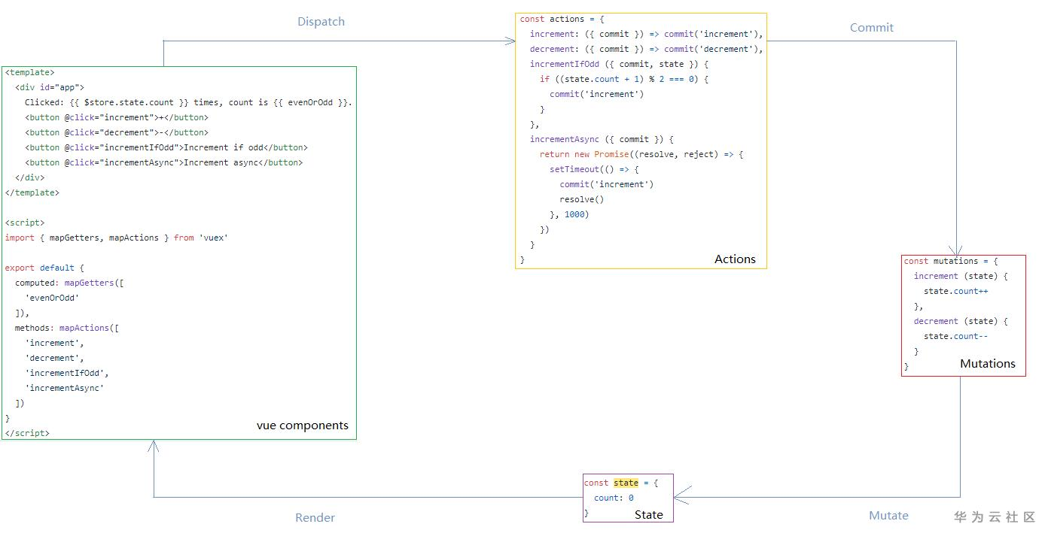The width and height of the screenshot is (1045, 536).
Task: Select the Render label text
Action: pyautogui.click(x=315, y=518)
